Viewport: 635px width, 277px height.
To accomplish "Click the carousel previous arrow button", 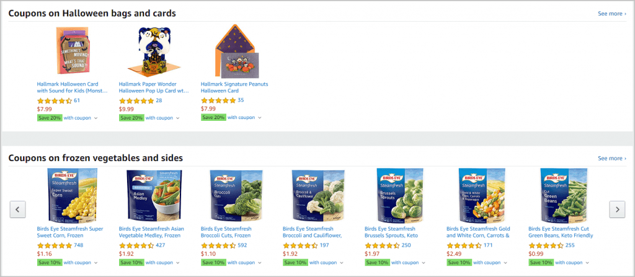I will (18, 209).
